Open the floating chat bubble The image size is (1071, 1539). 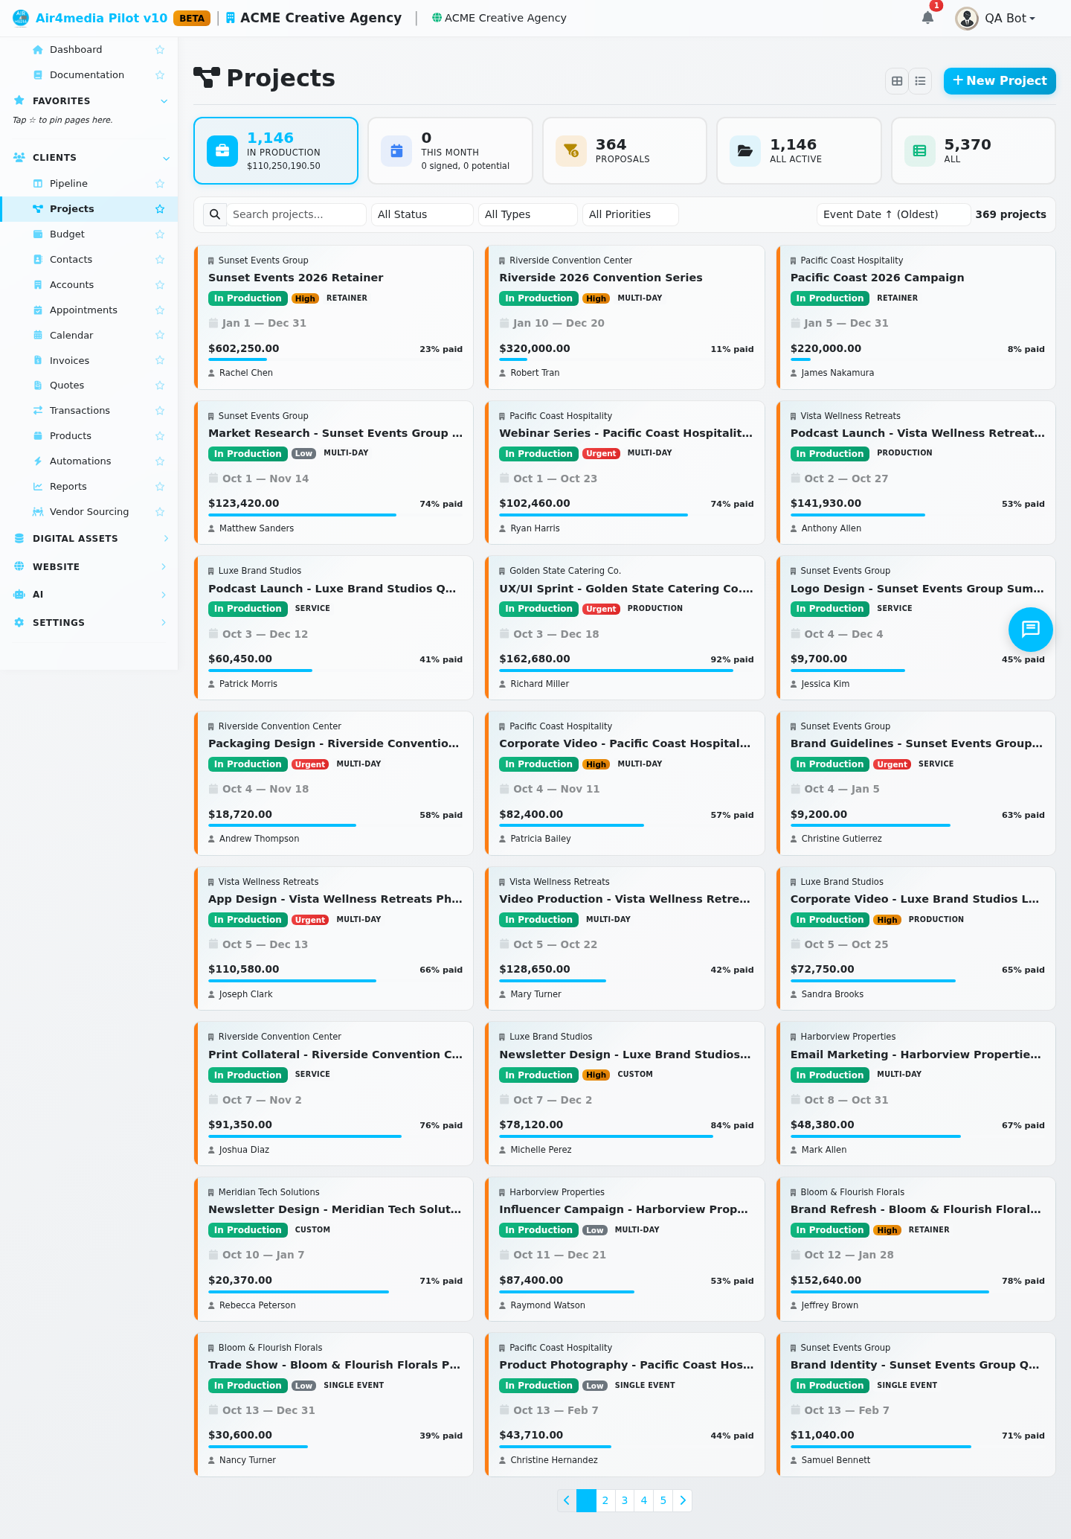click(x=1030, y=630)
